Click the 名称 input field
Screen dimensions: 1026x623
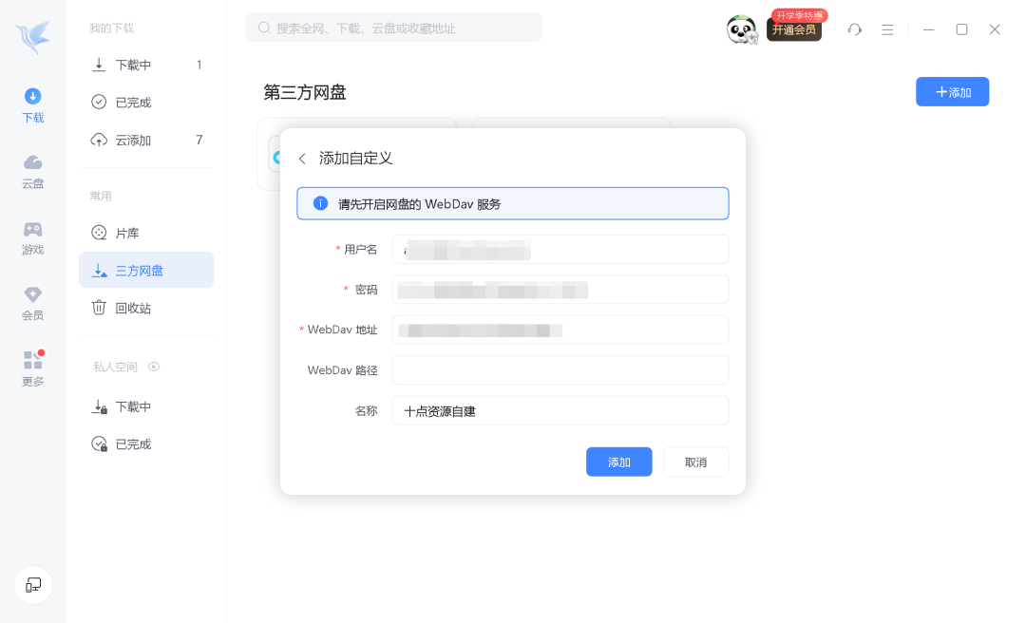560,411
